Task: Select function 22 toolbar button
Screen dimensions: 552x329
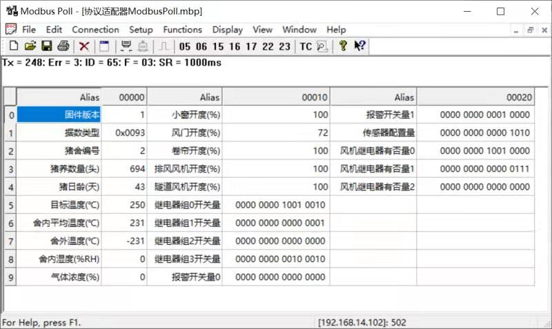Action: [x=268, y=46]
